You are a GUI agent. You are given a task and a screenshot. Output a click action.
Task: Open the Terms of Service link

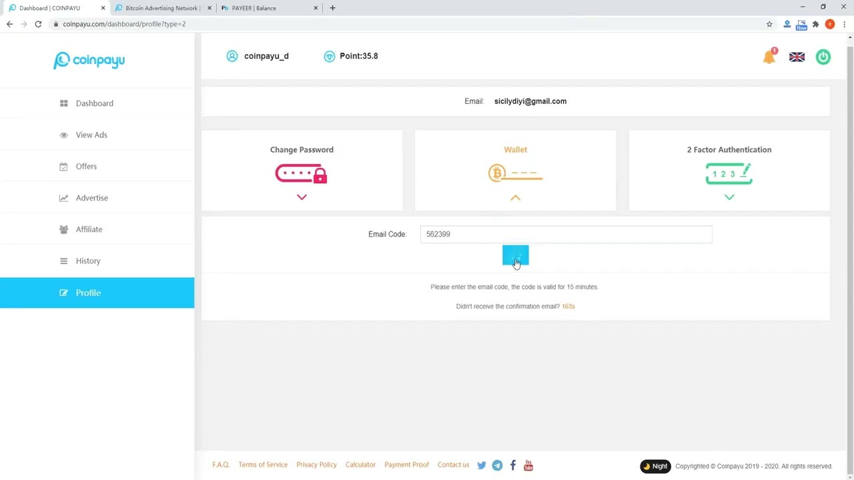click(x=263, y=465)
